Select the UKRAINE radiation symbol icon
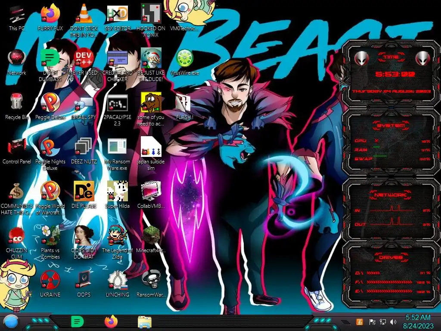441x331 pixels. [x=50, y=284]
